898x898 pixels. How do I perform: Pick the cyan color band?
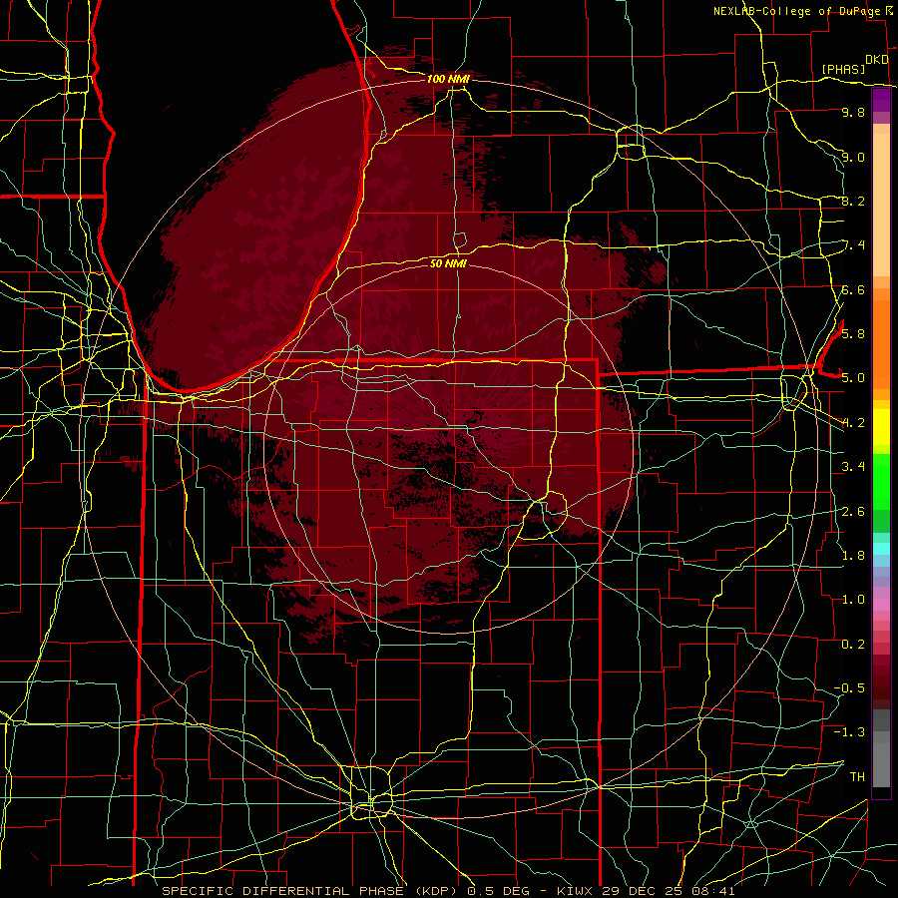coord(881,549)
